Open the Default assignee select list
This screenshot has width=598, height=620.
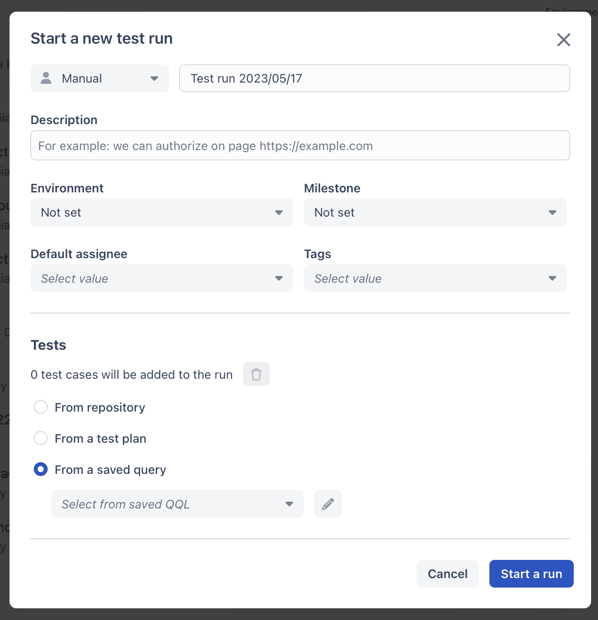click(x=162, y=278)
